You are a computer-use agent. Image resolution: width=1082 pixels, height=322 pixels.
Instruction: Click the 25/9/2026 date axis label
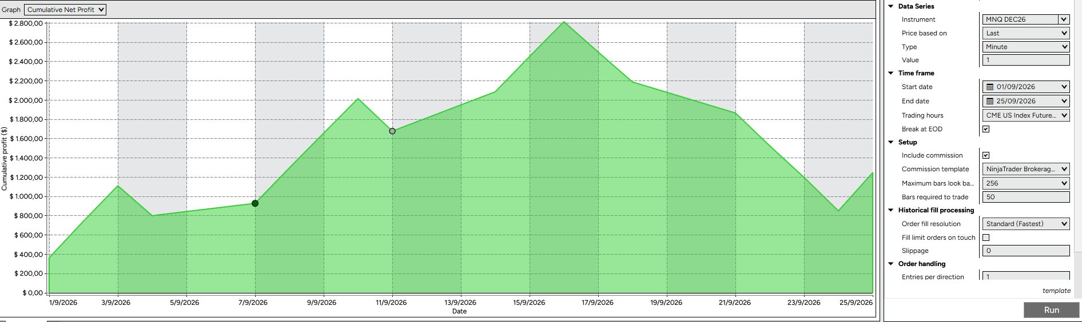pos(856,303)
